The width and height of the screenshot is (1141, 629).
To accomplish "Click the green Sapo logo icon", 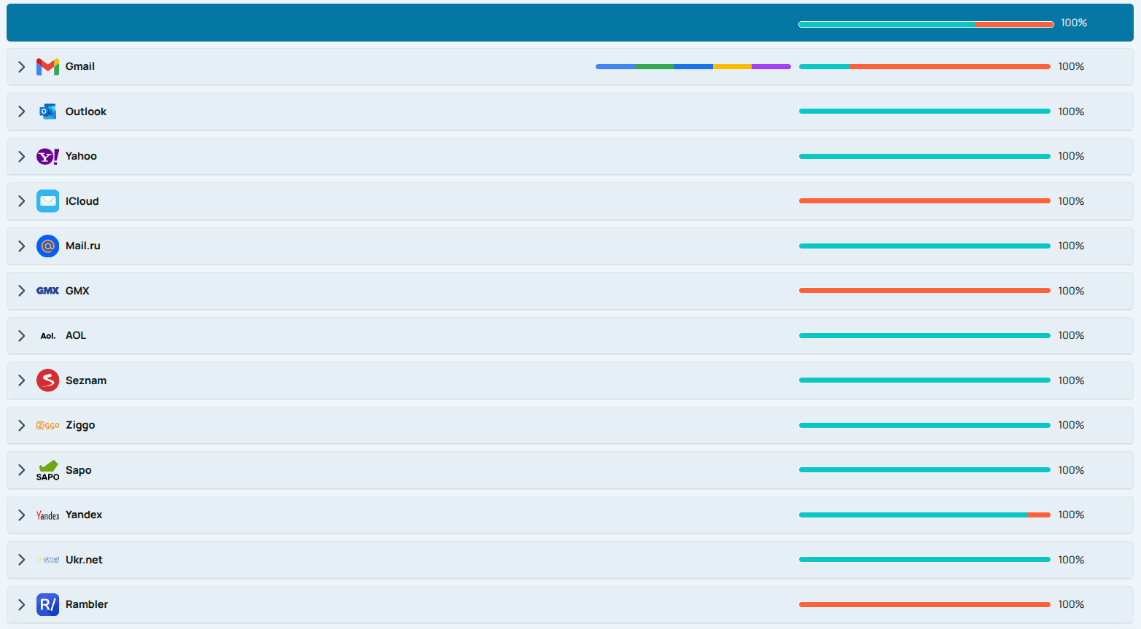I will coord(47,470).
